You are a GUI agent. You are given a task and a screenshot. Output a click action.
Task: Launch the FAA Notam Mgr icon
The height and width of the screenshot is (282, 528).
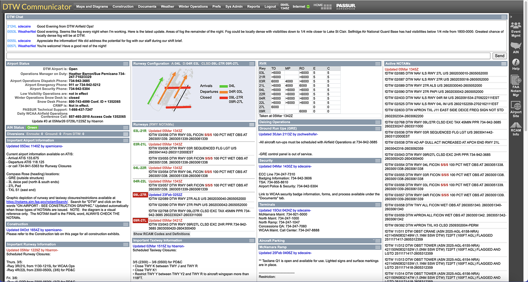pyautogui.click(x=516, y=80)
